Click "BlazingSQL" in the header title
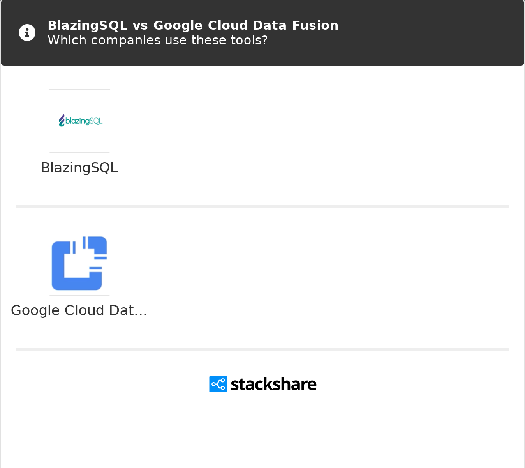The image size is (525, 468). click(x=88, y=25)
